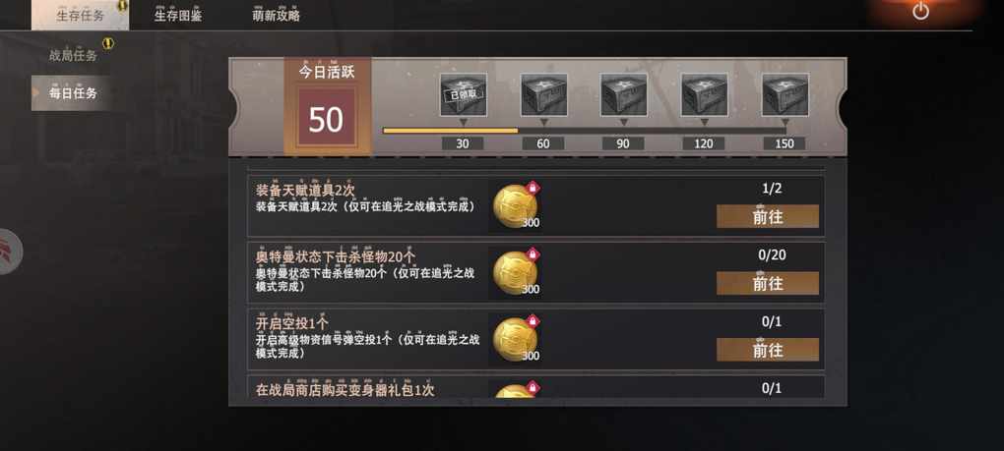
Task: Click 前往 for 装备天赋道具2次 task
Action: (767, 216)
